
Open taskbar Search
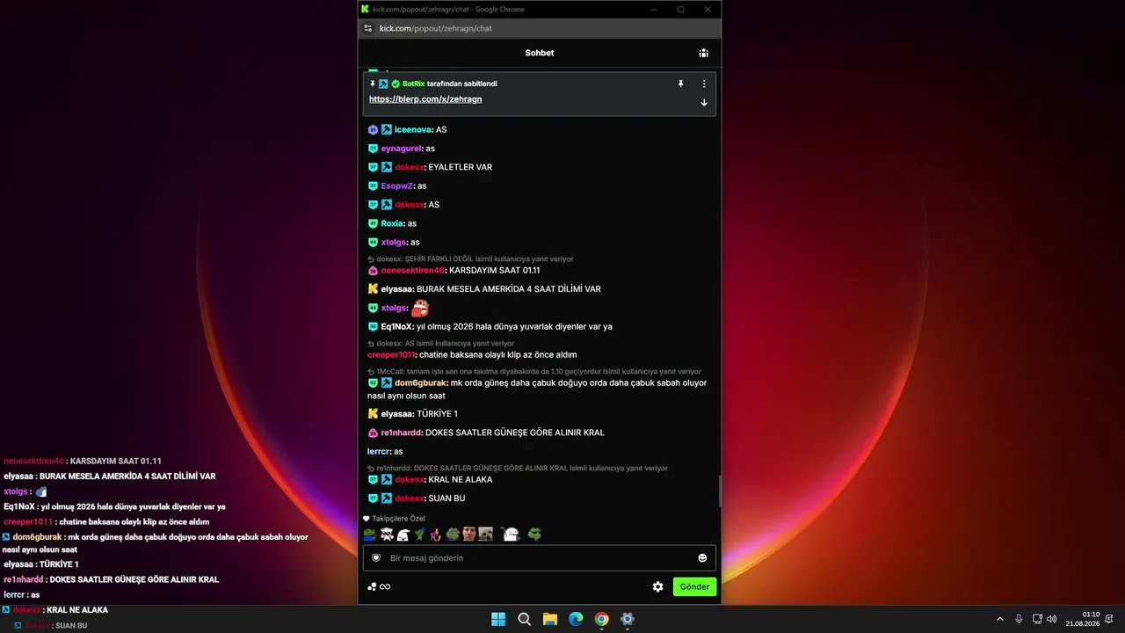pos(524,619)
